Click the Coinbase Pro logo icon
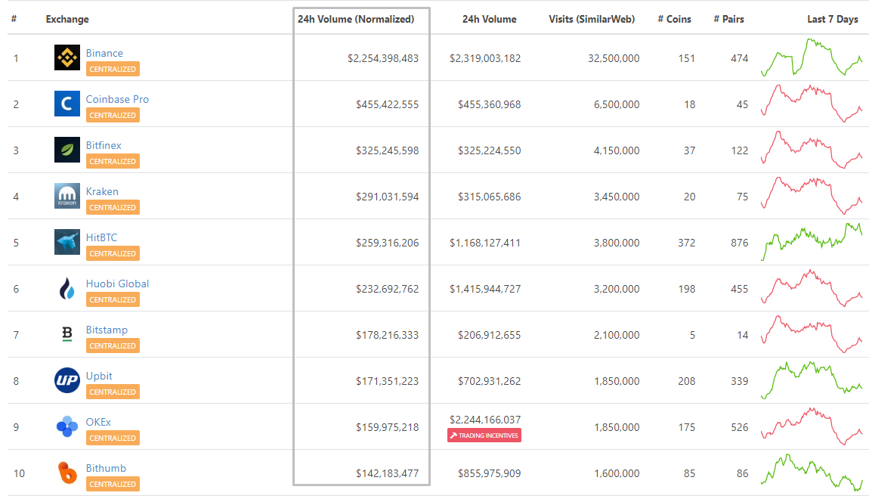The width and height of the screenshot is (872, 499). (67, 104)
